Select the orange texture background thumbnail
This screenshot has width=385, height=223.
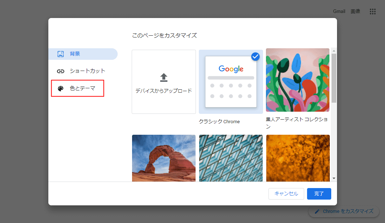[298, 158]
